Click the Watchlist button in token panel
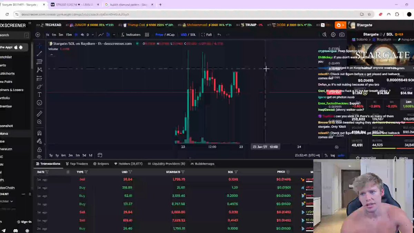 pos(366,158)
